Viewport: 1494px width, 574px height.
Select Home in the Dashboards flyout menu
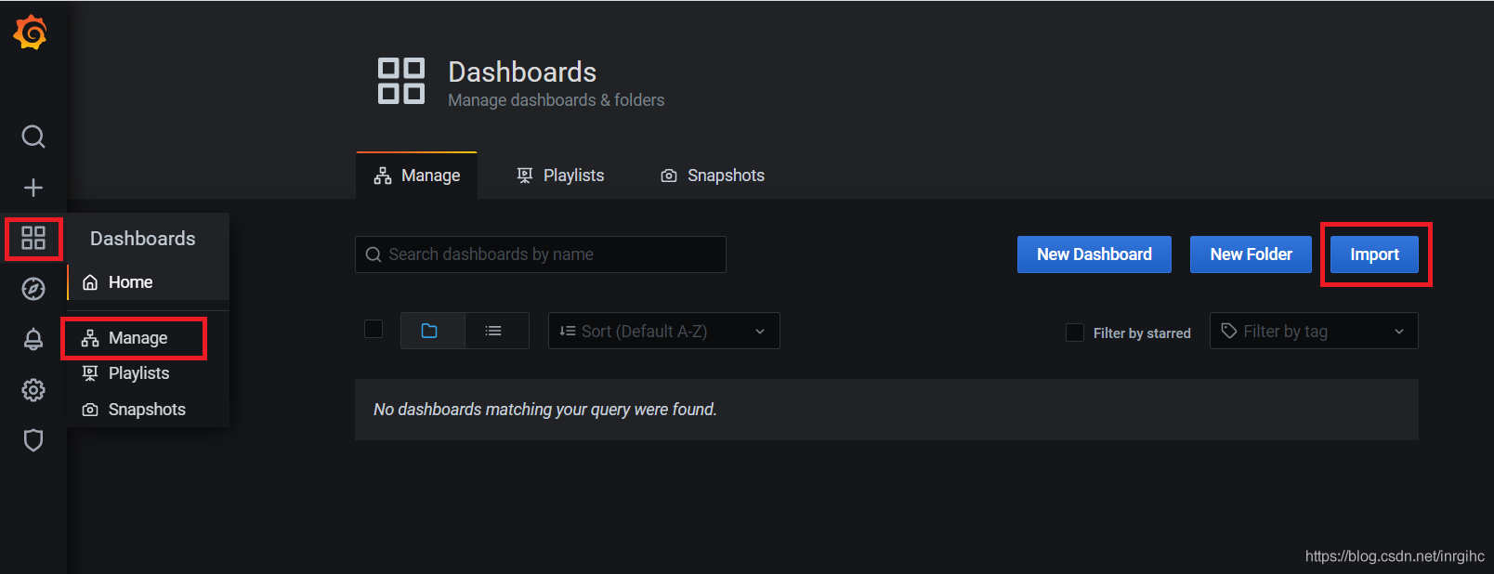130,282
